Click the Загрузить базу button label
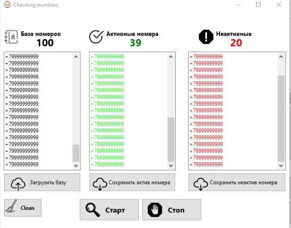Image resolution: width=291 pixels, height=228 pixels. coord(48,183)
